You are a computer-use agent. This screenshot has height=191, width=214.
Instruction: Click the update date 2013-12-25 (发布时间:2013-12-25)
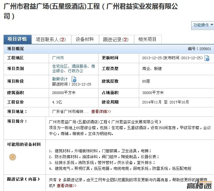click(172, 58)
